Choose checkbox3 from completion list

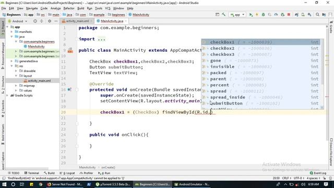tap(261, 54)
